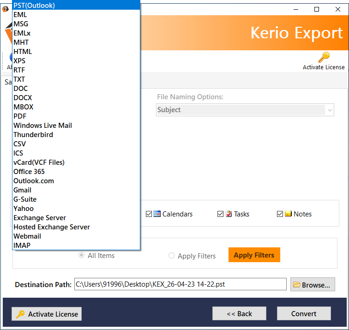Image resolution: width=349 pixels, height=330 pixels.
Task: Click the app logo in title bar
Action: coord(6,9)
